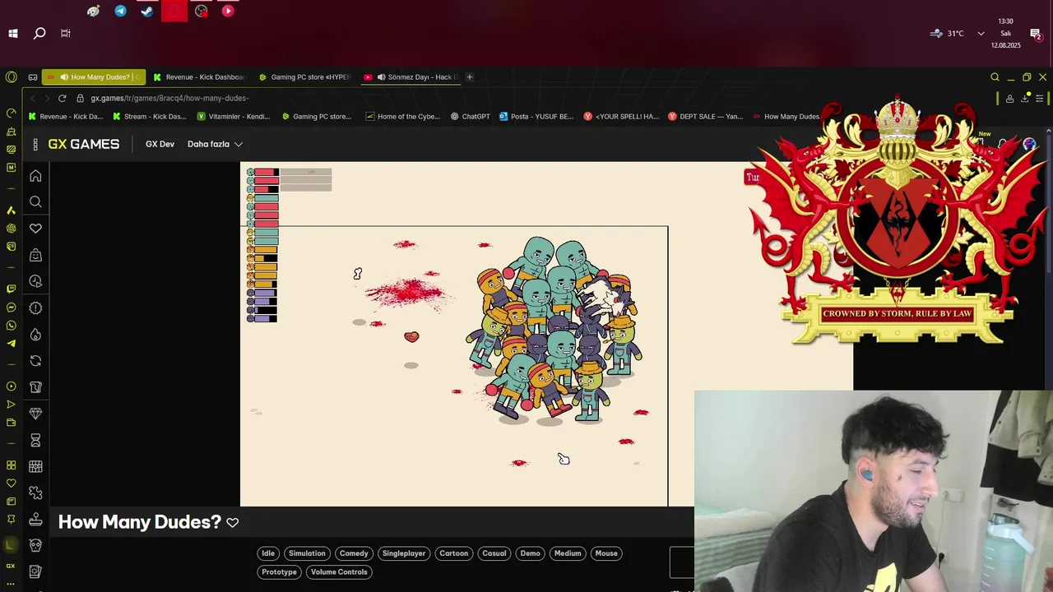Open the Home of the Cybe bookmark

(x=403, y=117)
